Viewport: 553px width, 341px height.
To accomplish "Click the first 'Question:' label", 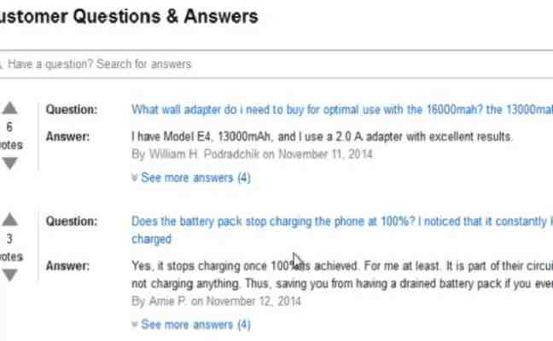I will [71, 109].
